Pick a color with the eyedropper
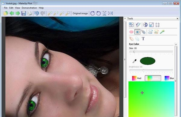The image size is (181, 117). [x=135, y=61]
